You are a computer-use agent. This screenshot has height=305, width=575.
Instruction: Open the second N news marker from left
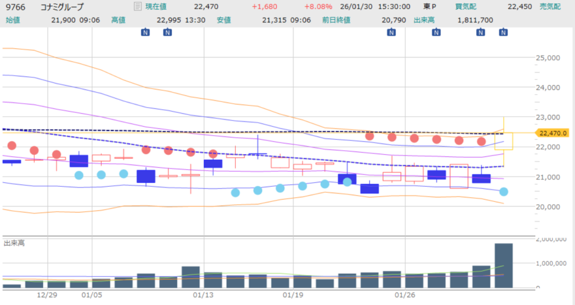click(x=167, y=33)
